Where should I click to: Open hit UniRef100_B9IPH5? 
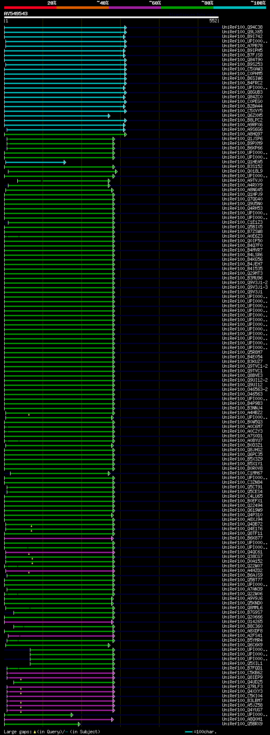tap(242, 51)
